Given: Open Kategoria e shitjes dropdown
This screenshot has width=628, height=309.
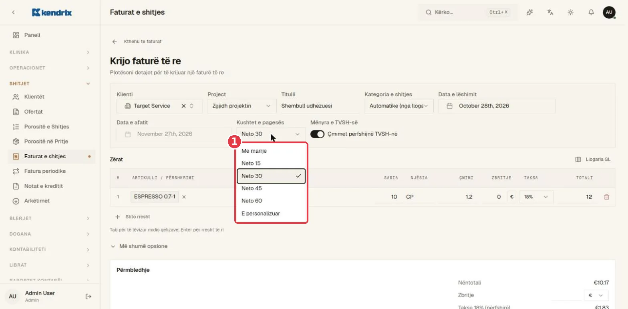Looking at the screenshot, I should 399,106.
